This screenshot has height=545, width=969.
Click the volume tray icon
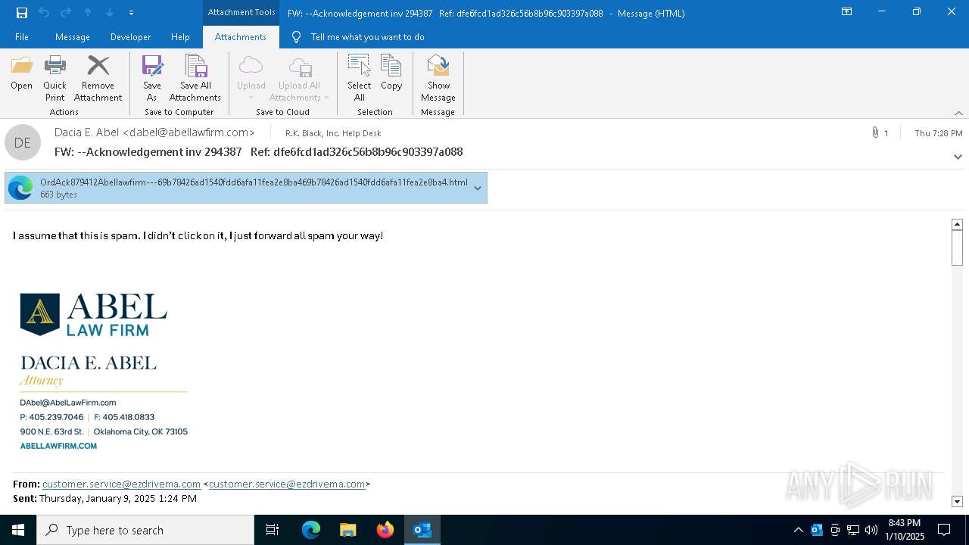pos(871,530)
